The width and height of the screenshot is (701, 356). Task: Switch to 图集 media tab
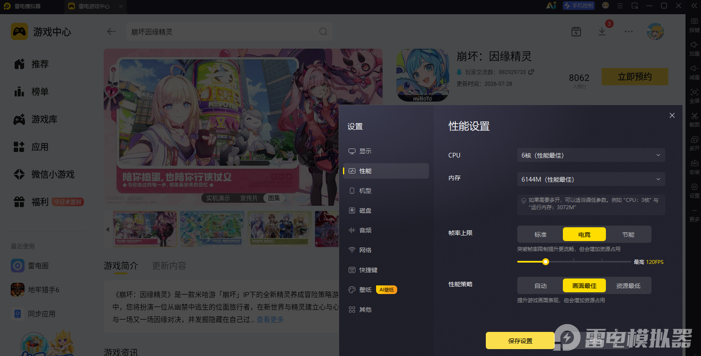point(274,198)
